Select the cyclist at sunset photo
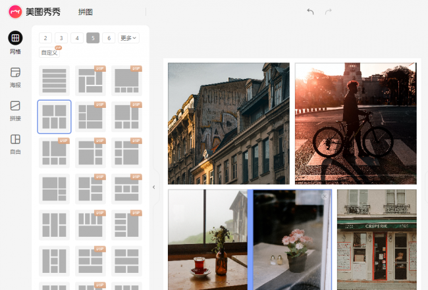 (x=356, y=124)
